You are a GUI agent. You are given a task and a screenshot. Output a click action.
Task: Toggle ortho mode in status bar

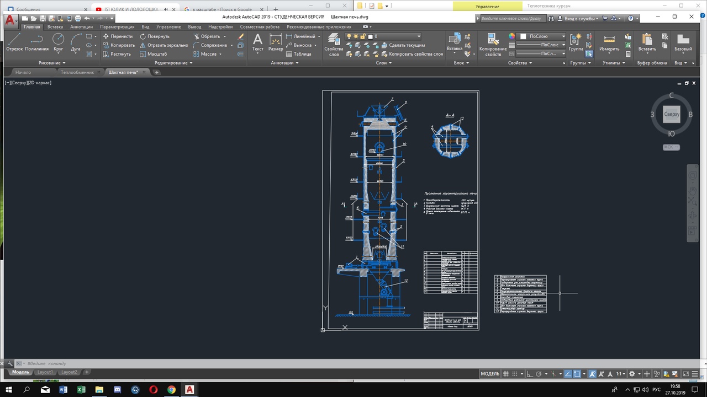click(529, 374)
